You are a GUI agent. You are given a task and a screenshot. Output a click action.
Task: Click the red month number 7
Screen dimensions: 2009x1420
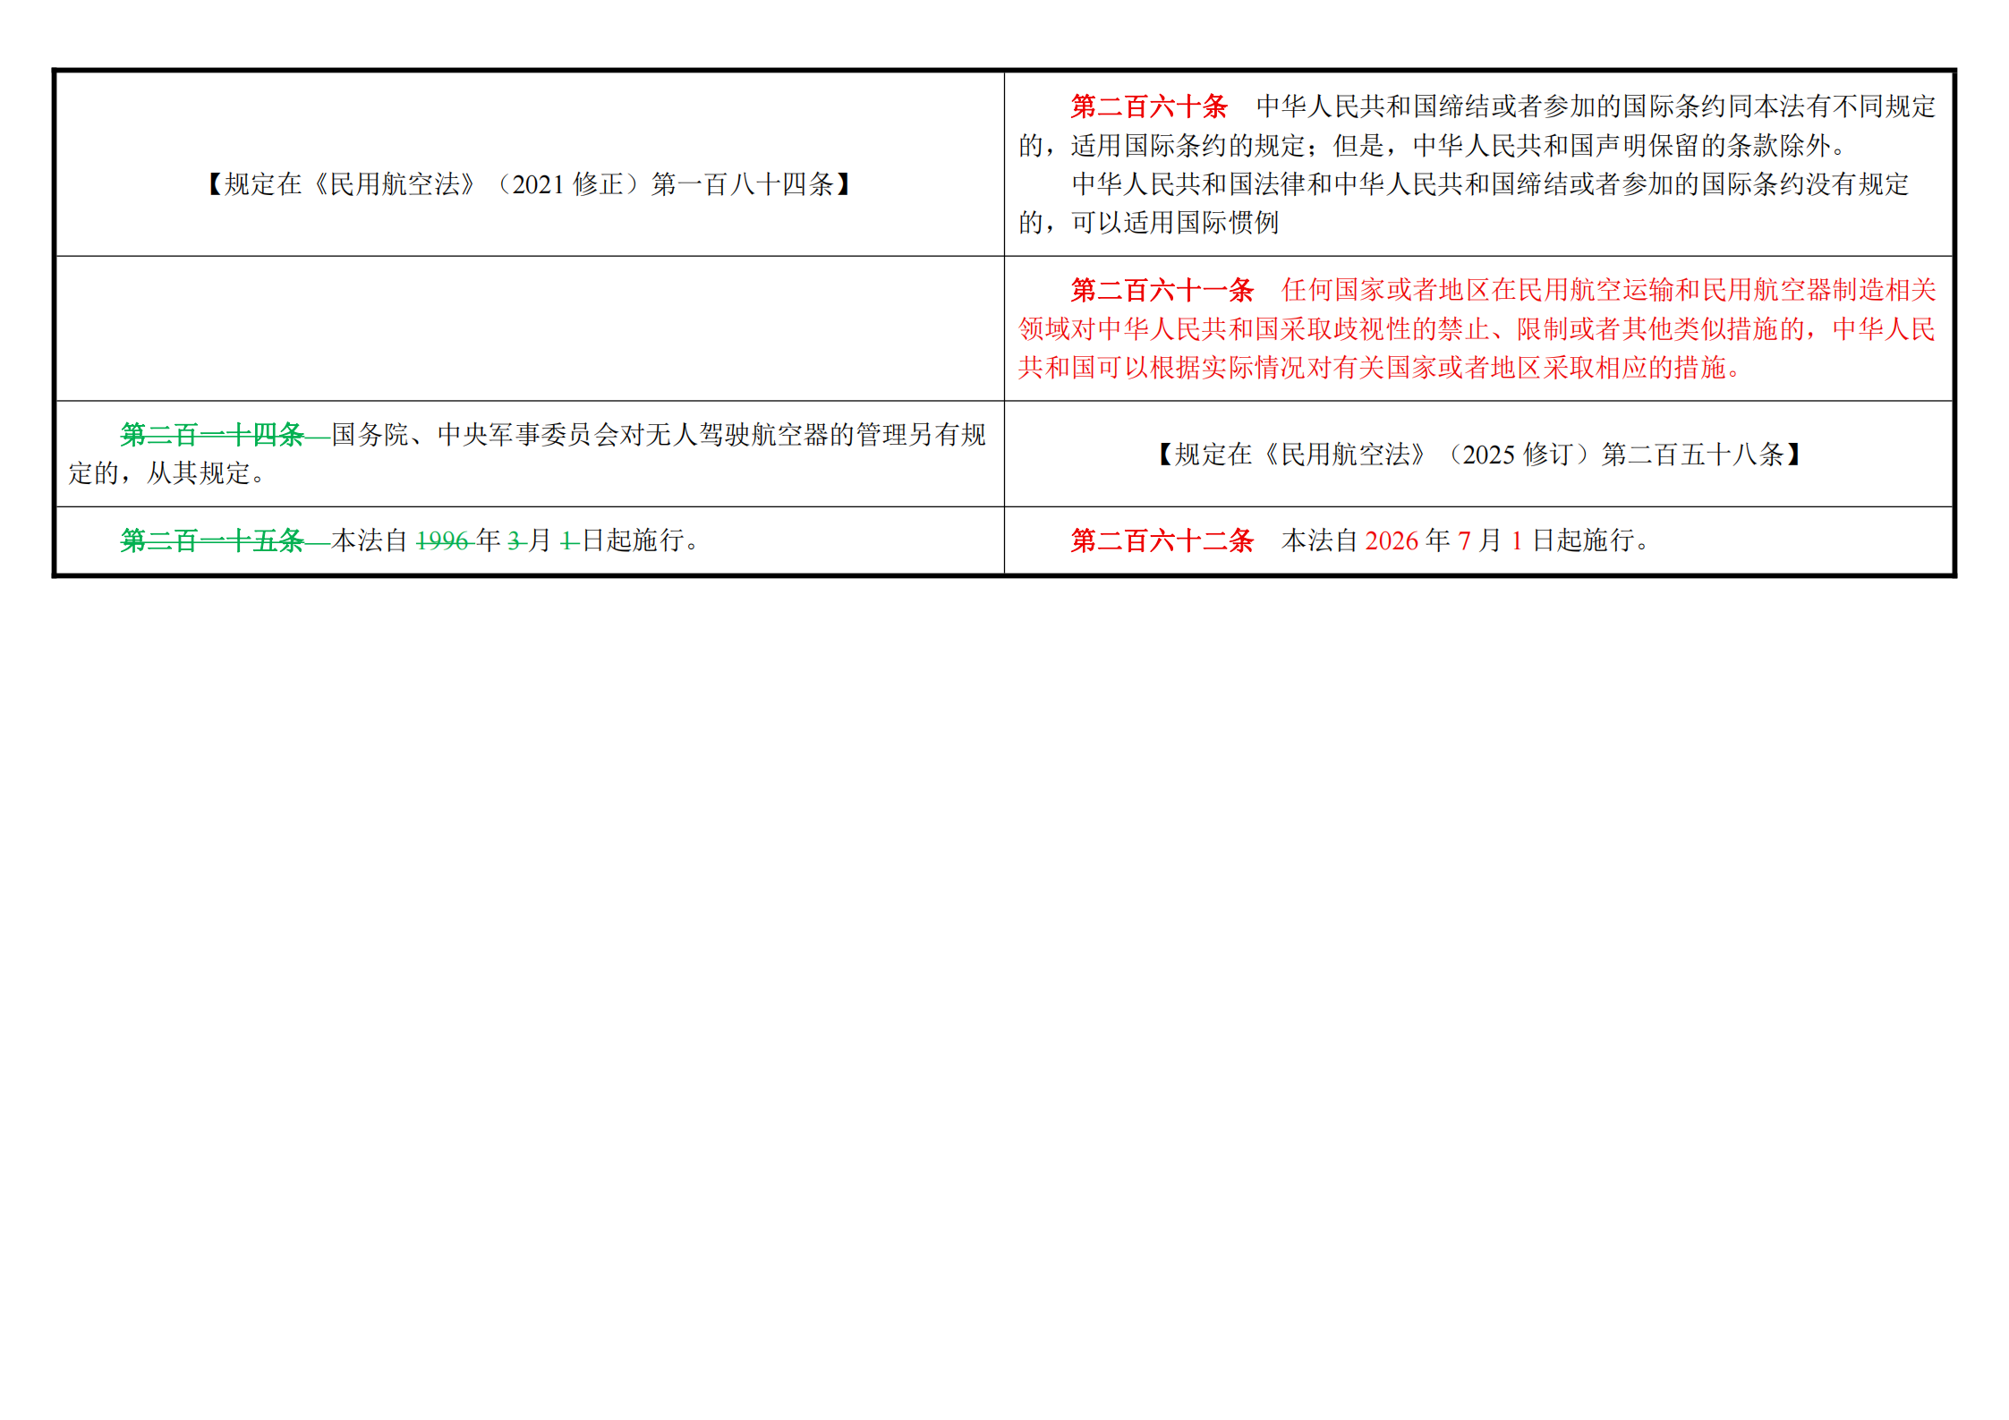[x=1464, y=540]
